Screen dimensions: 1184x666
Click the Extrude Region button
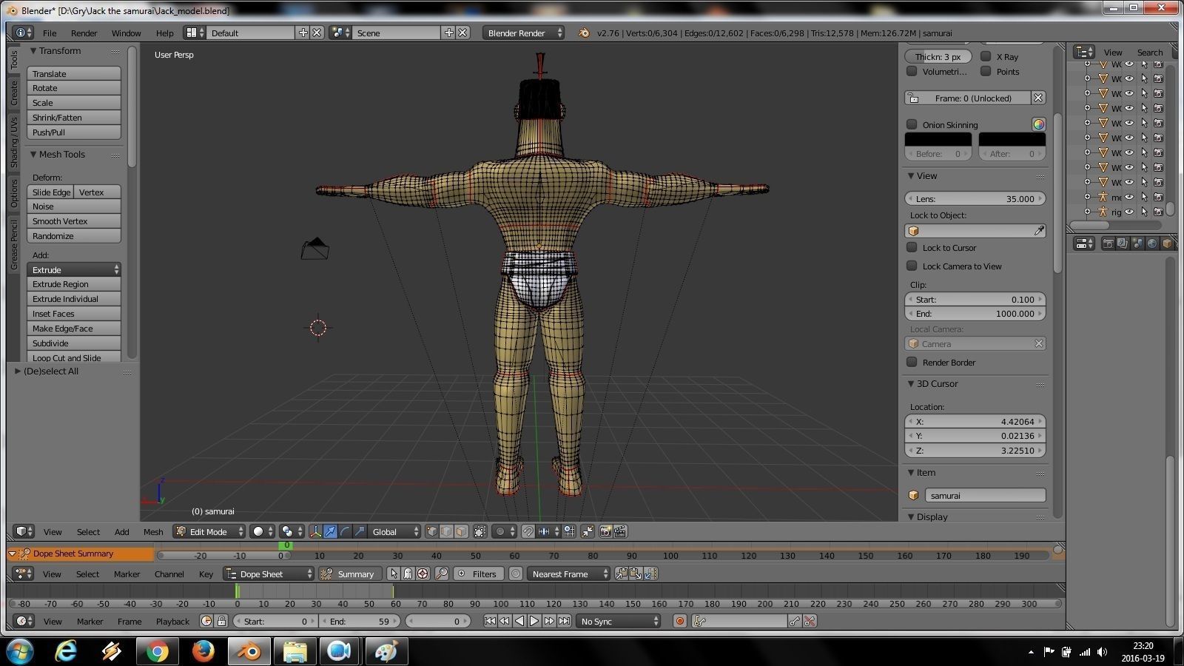coord(74,284)
